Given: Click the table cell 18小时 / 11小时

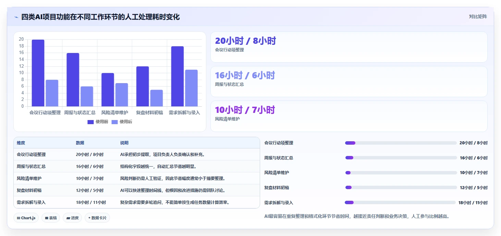Looking at the screenshot, I should click(91, 202).
